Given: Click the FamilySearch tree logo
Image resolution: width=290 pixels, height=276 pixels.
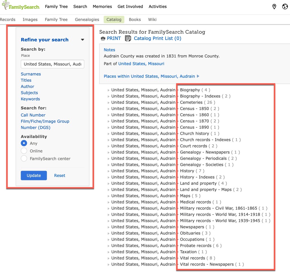Looking at the screenshot, I should coord(6,5).
